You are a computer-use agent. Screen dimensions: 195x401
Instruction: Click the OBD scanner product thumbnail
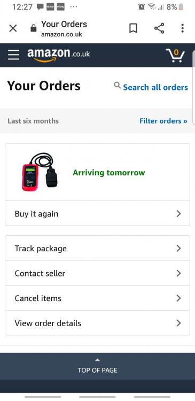point(40,172)
